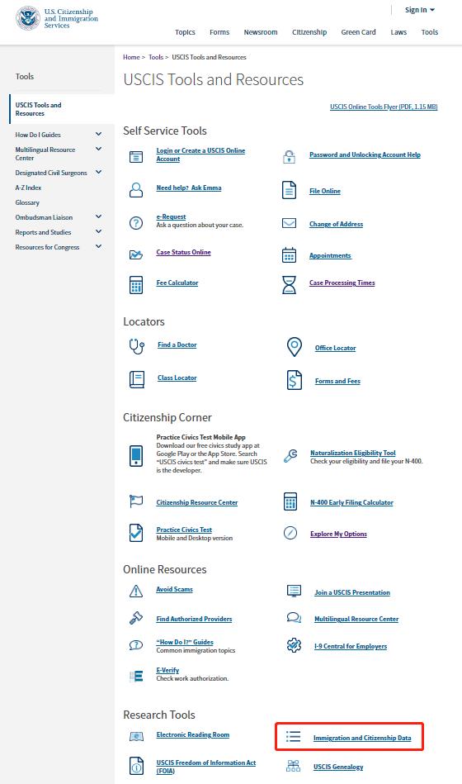
Task: Click the checkmark document icon by Practice Civics Test
Action: 136,533
